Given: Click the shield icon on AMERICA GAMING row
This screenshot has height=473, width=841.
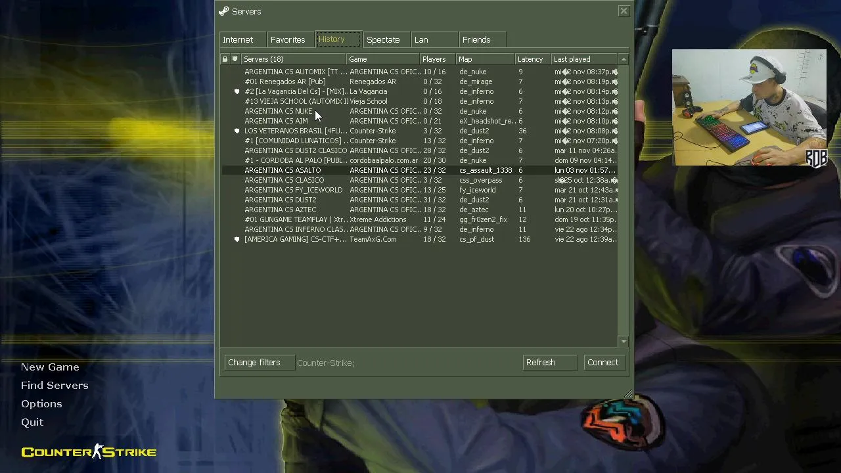Looking at the screenshot, I should 237,239.
